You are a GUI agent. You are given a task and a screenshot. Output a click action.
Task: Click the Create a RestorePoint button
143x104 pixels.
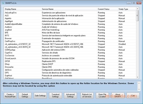point(10,95)
